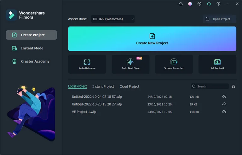The height and width of the screenshot is (155, 242).
Task: Click the Open Project button
Action: (x=220, y=19)
